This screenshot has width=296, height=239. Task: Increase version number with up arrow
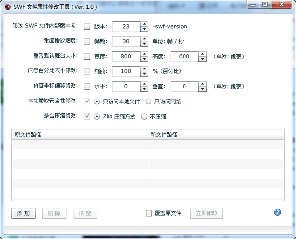tap(144, 24)
